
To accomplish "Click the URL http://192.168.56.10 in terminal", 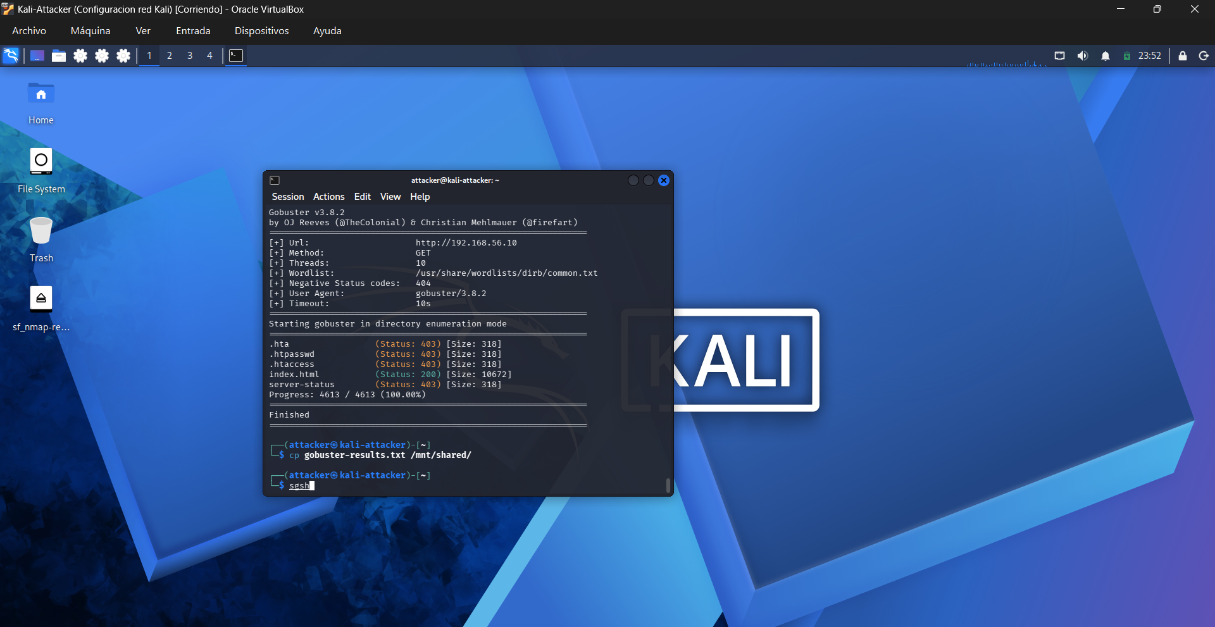I will coord(466,243).
